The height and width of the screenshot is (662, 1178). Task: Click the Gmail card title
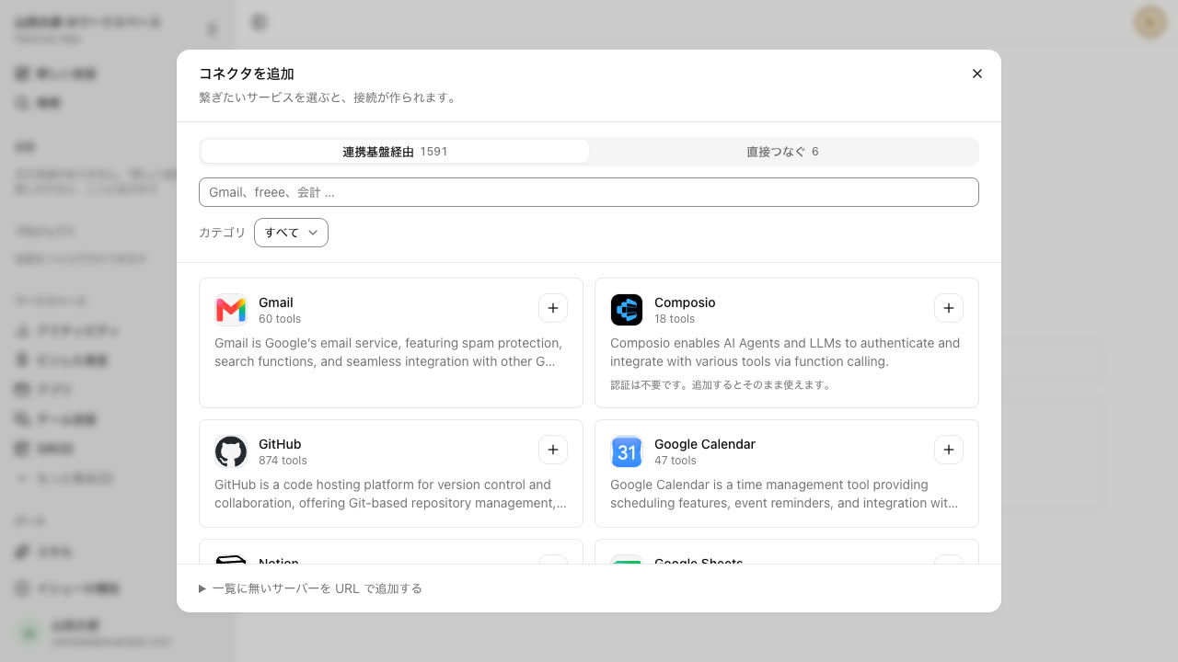pos(276,302)
